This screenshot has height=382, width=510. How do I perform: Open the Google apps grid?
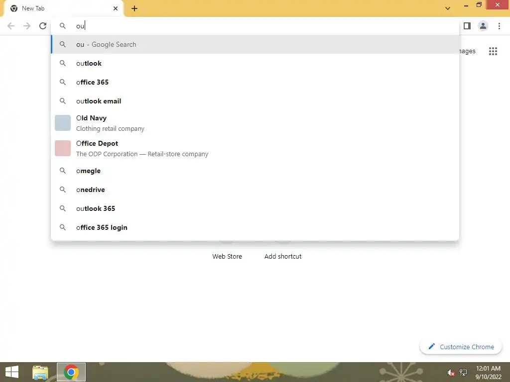(493, 51)
